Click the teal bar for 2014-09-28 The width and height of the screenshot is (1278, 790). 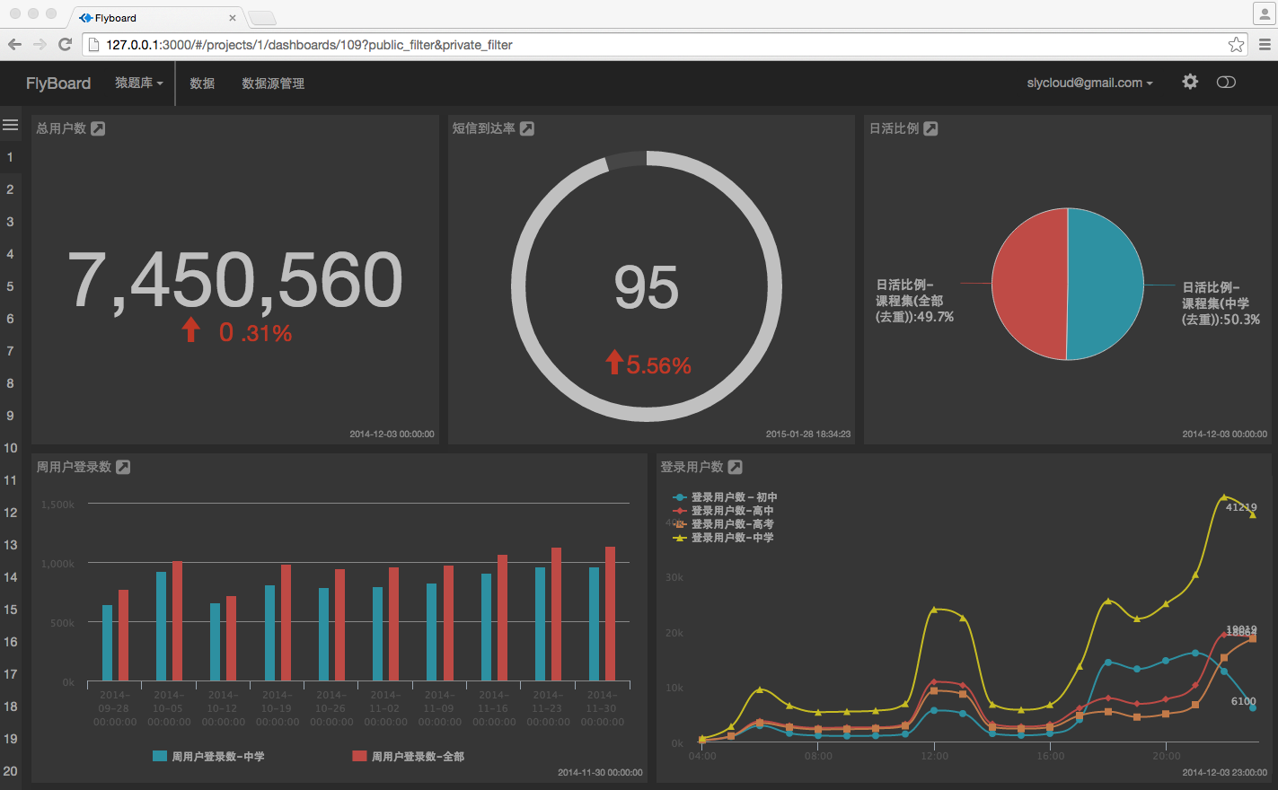coord(108,643)
